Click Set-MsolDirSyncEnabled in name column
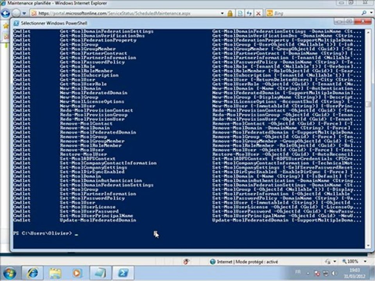Screen dimensions: 375x281 click(x=92, y=172)
